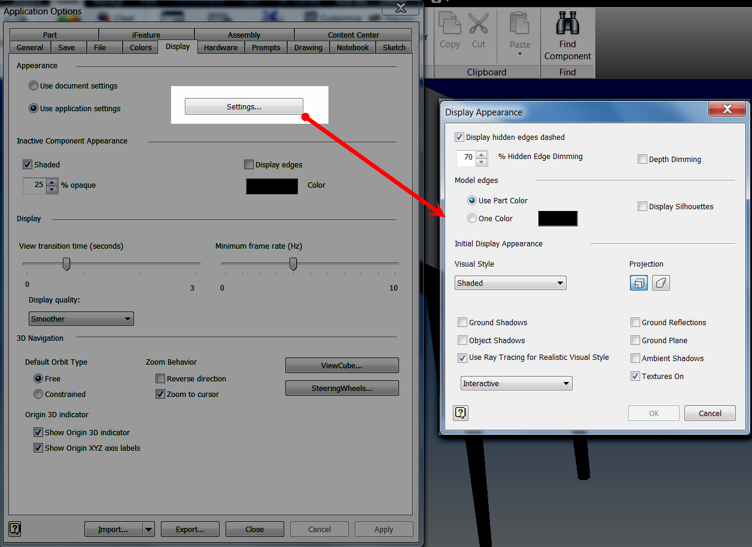Screen dimensions: 752x547
Task: Click the Model edges color swatch
Action: (x=558, y=218)
